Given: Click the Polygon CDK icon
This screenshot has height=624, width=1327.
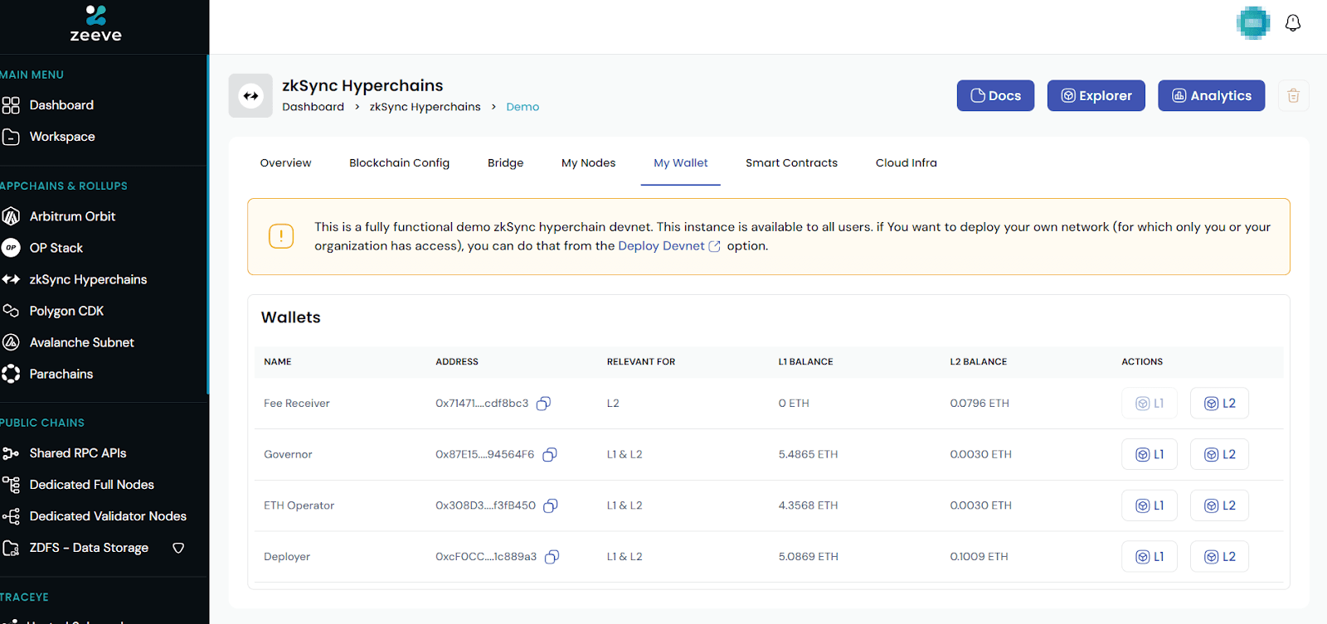Looking at the screenshot, I should [11, 311].
